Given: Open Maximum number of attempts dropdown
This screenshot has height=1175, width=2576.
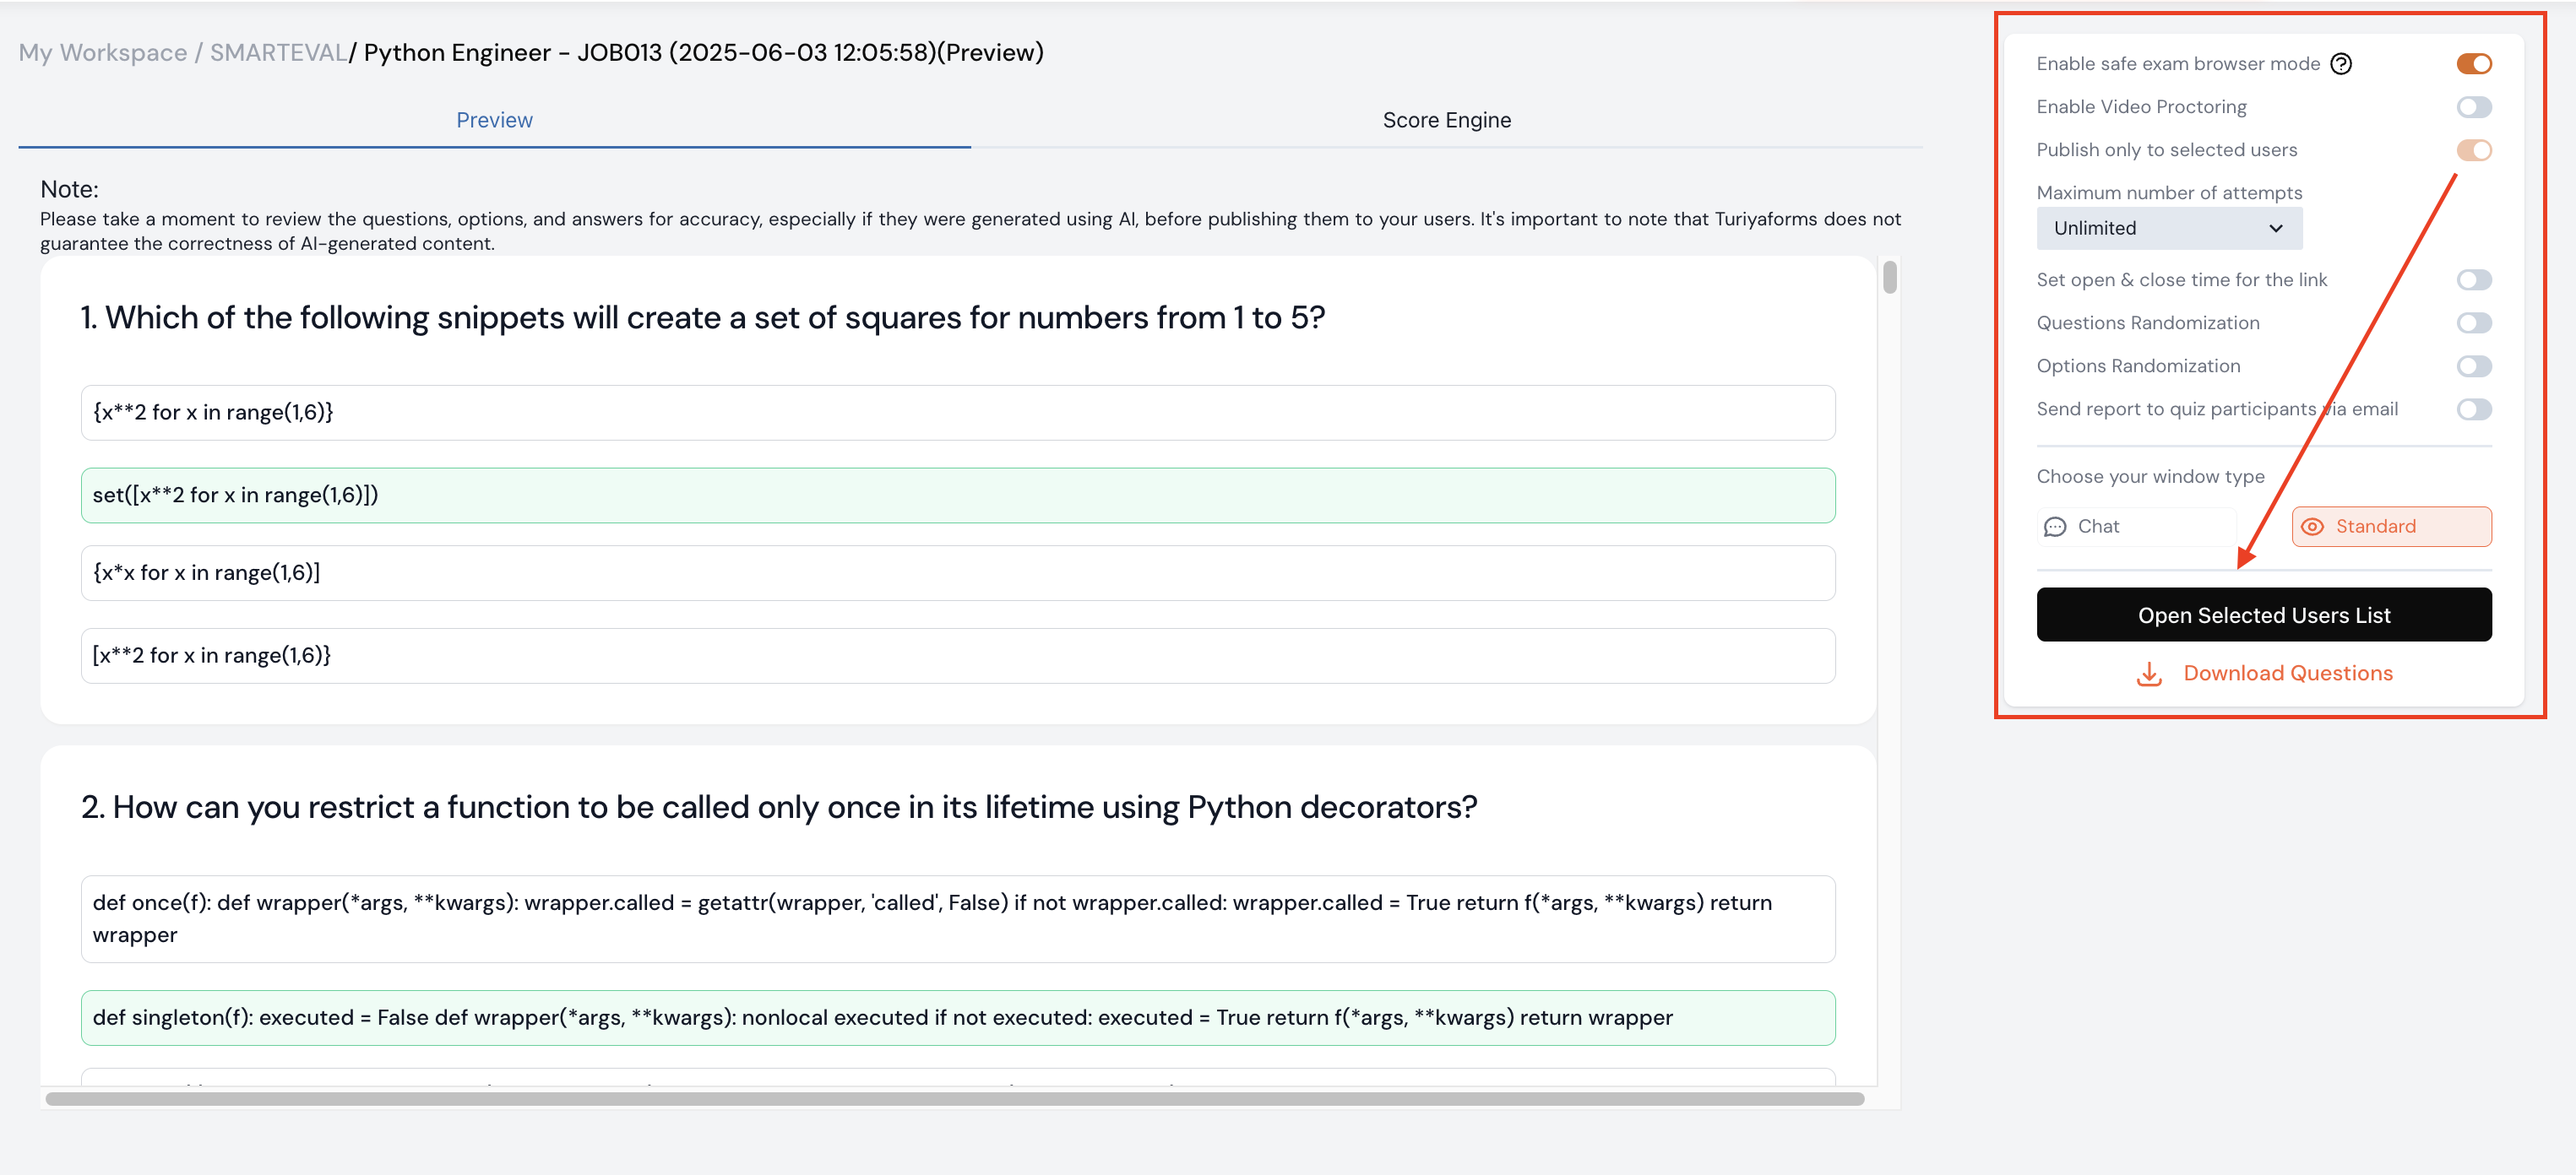Looking at the screenshot, I should pos(2168,229).
